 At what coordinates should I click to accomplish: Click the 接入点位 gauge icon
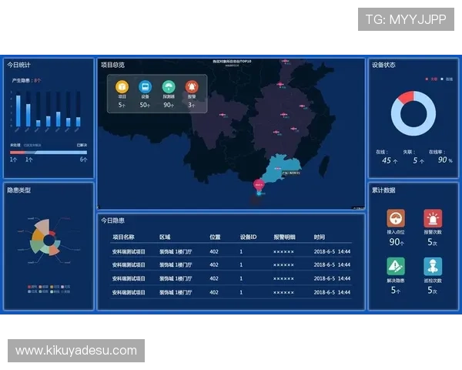click(x=396, y=219)
